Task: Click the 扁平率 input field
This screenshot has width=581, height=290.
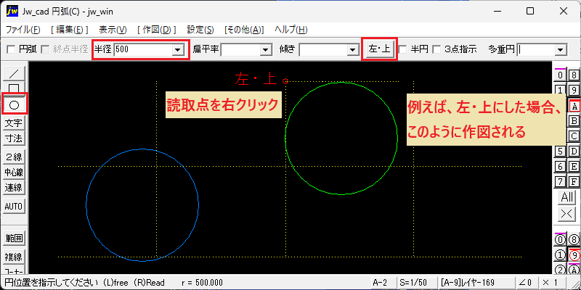Action: click(x=240, y=49)
